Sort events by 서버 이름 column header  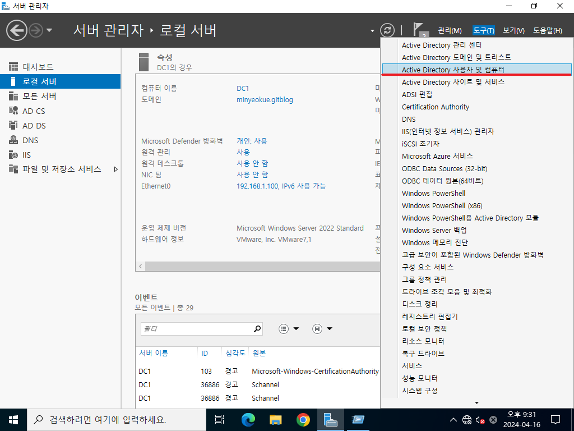(154, 354)
